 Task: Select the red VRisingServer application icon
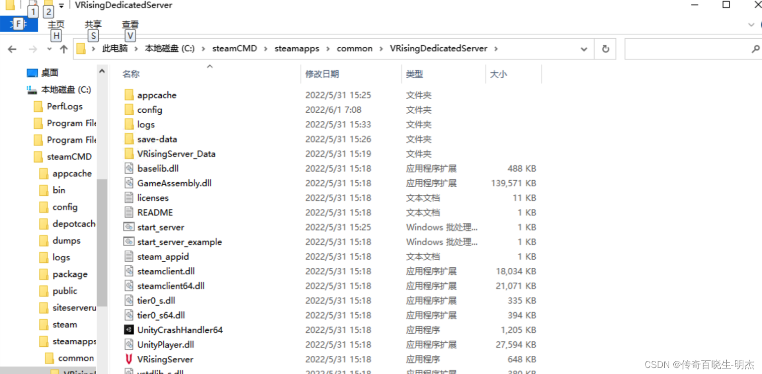click(129, 359)
